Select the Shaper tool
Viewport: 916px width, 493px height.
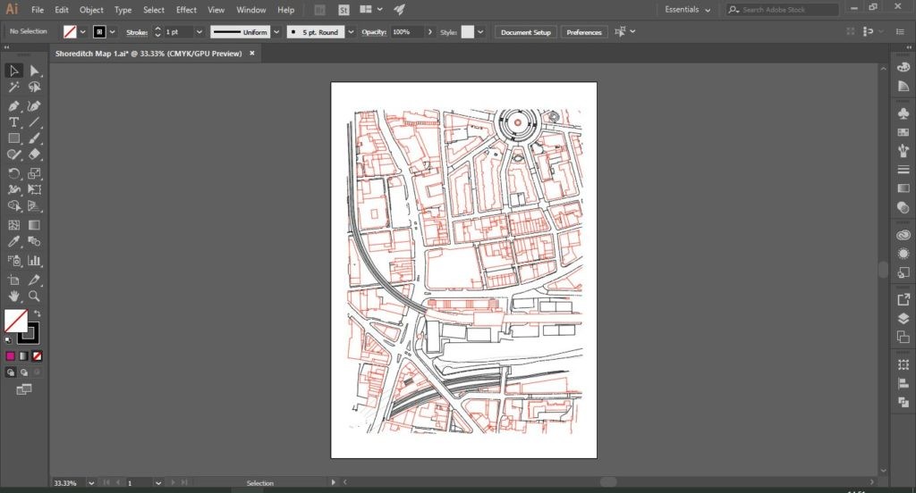click(14, 155)
